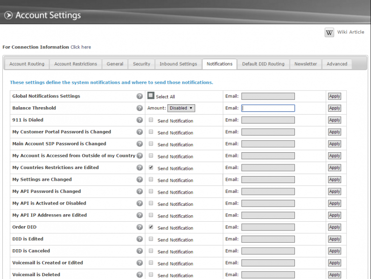Apply the Voicemail is Deleted row
Viewport: 371px width, 279px height.
click(x=335, y=275)
